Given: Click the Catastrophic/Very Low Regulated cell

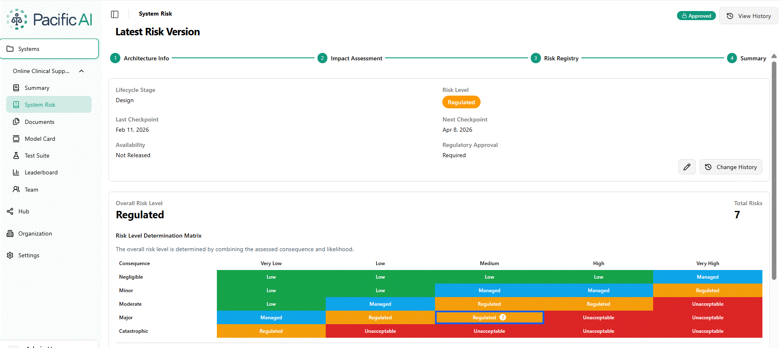Looking at the screenshot, I should [x=271, y=331].
